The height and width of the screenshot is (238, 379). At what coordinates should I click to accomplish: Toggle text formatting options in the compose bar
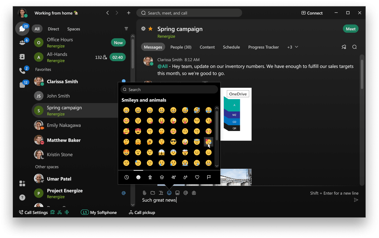pos(161,193)
